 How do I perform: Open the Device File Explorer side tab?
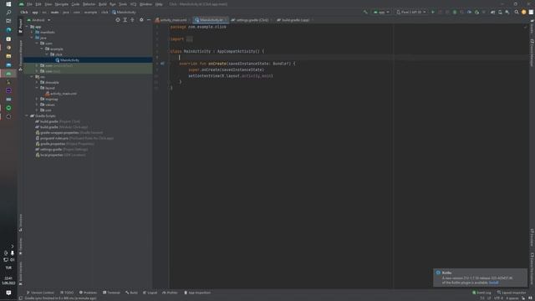[532, 268]
